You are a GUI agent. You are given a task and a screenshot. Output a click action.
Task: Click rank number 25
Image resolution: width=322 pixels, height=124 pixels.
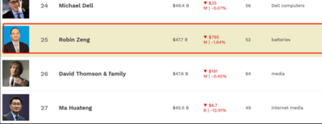click(x=44, y=40)
